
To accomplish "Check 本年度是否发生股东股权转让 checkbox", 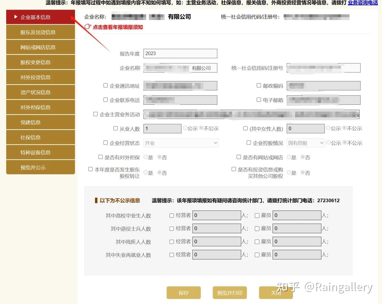I will click(x=90, y=169).
